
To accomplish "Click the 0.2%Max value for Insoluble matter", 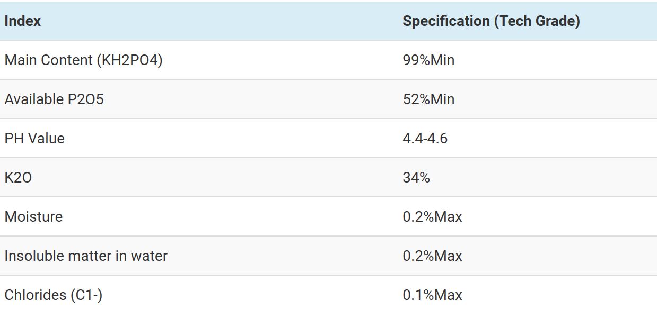I will coord(432,256).
